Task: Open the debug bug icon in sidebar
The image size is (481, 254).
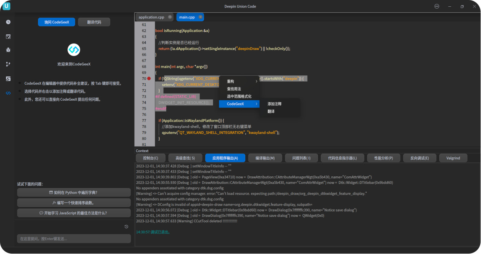Action: coord(8,50)
